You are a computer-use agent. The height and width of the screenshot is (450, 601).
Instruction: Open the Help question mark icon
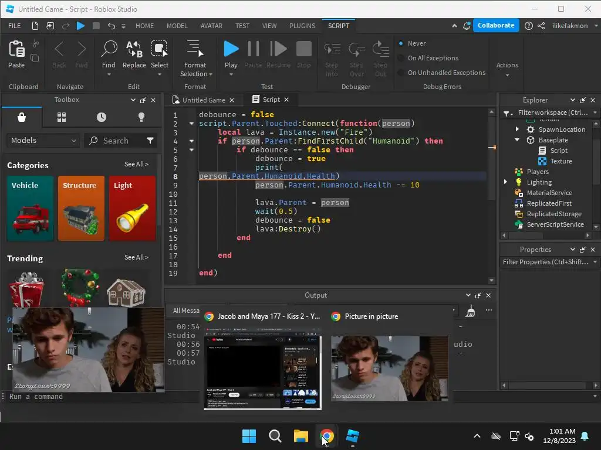point(529,26)
